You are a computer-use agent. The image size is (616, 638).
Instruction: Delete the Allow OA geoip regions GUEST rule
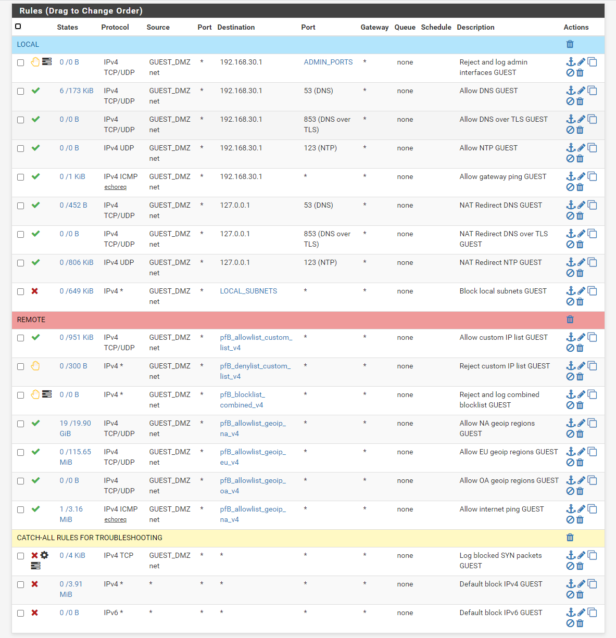tap(580, 491)
